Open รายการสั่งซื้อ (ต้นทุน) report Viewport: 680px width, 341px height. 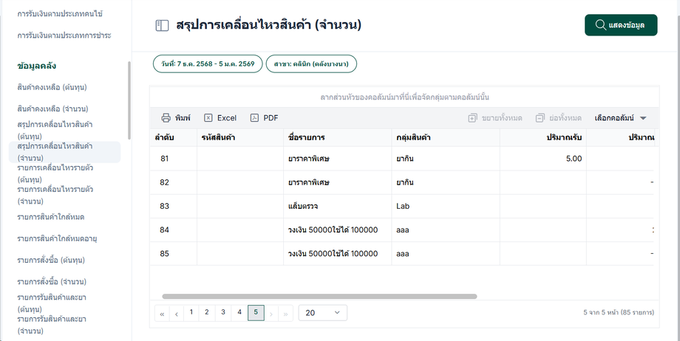tap(51, 261)
